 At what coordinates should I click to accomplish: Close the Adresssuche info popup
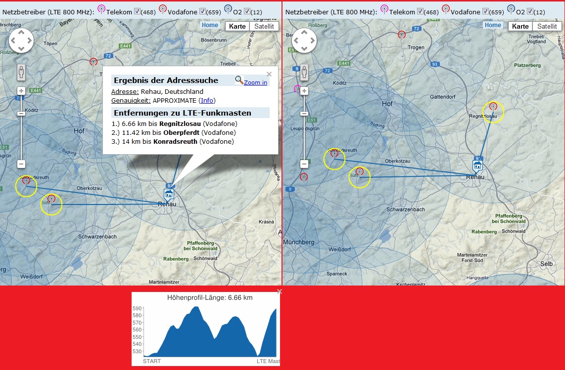coord(269,74)
